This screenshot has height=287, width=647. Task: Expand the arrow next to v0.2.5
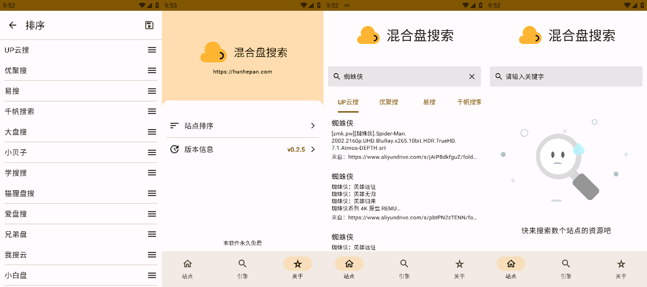tap(313, 149)
